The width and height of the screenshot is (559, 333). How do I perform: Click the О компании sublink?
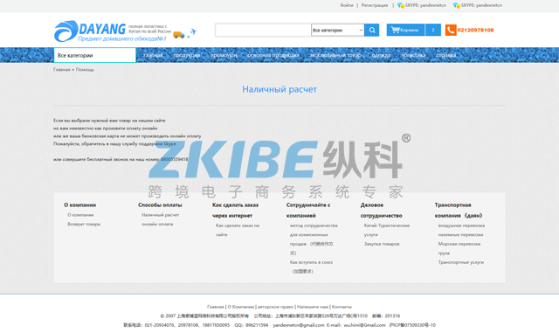(x=80, y=215)
